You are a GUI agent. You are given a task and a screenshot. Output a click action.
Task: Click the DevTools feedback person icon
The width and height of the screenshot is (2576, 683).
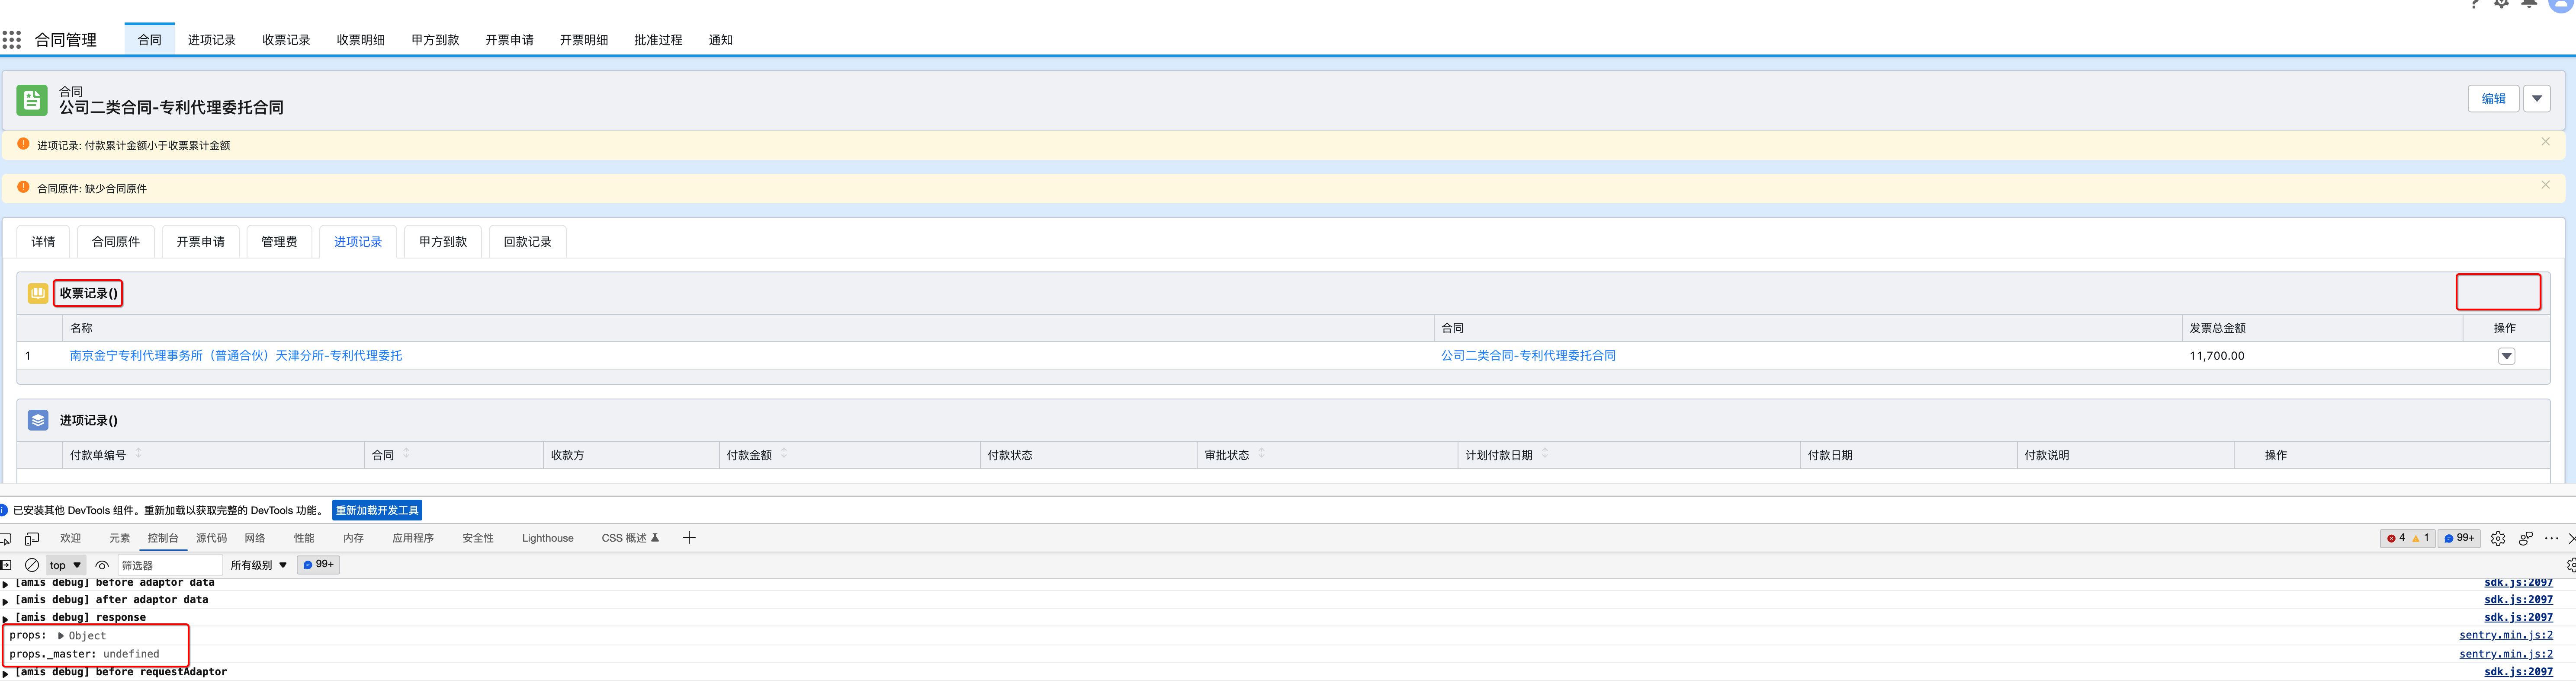click(2525, 538)
